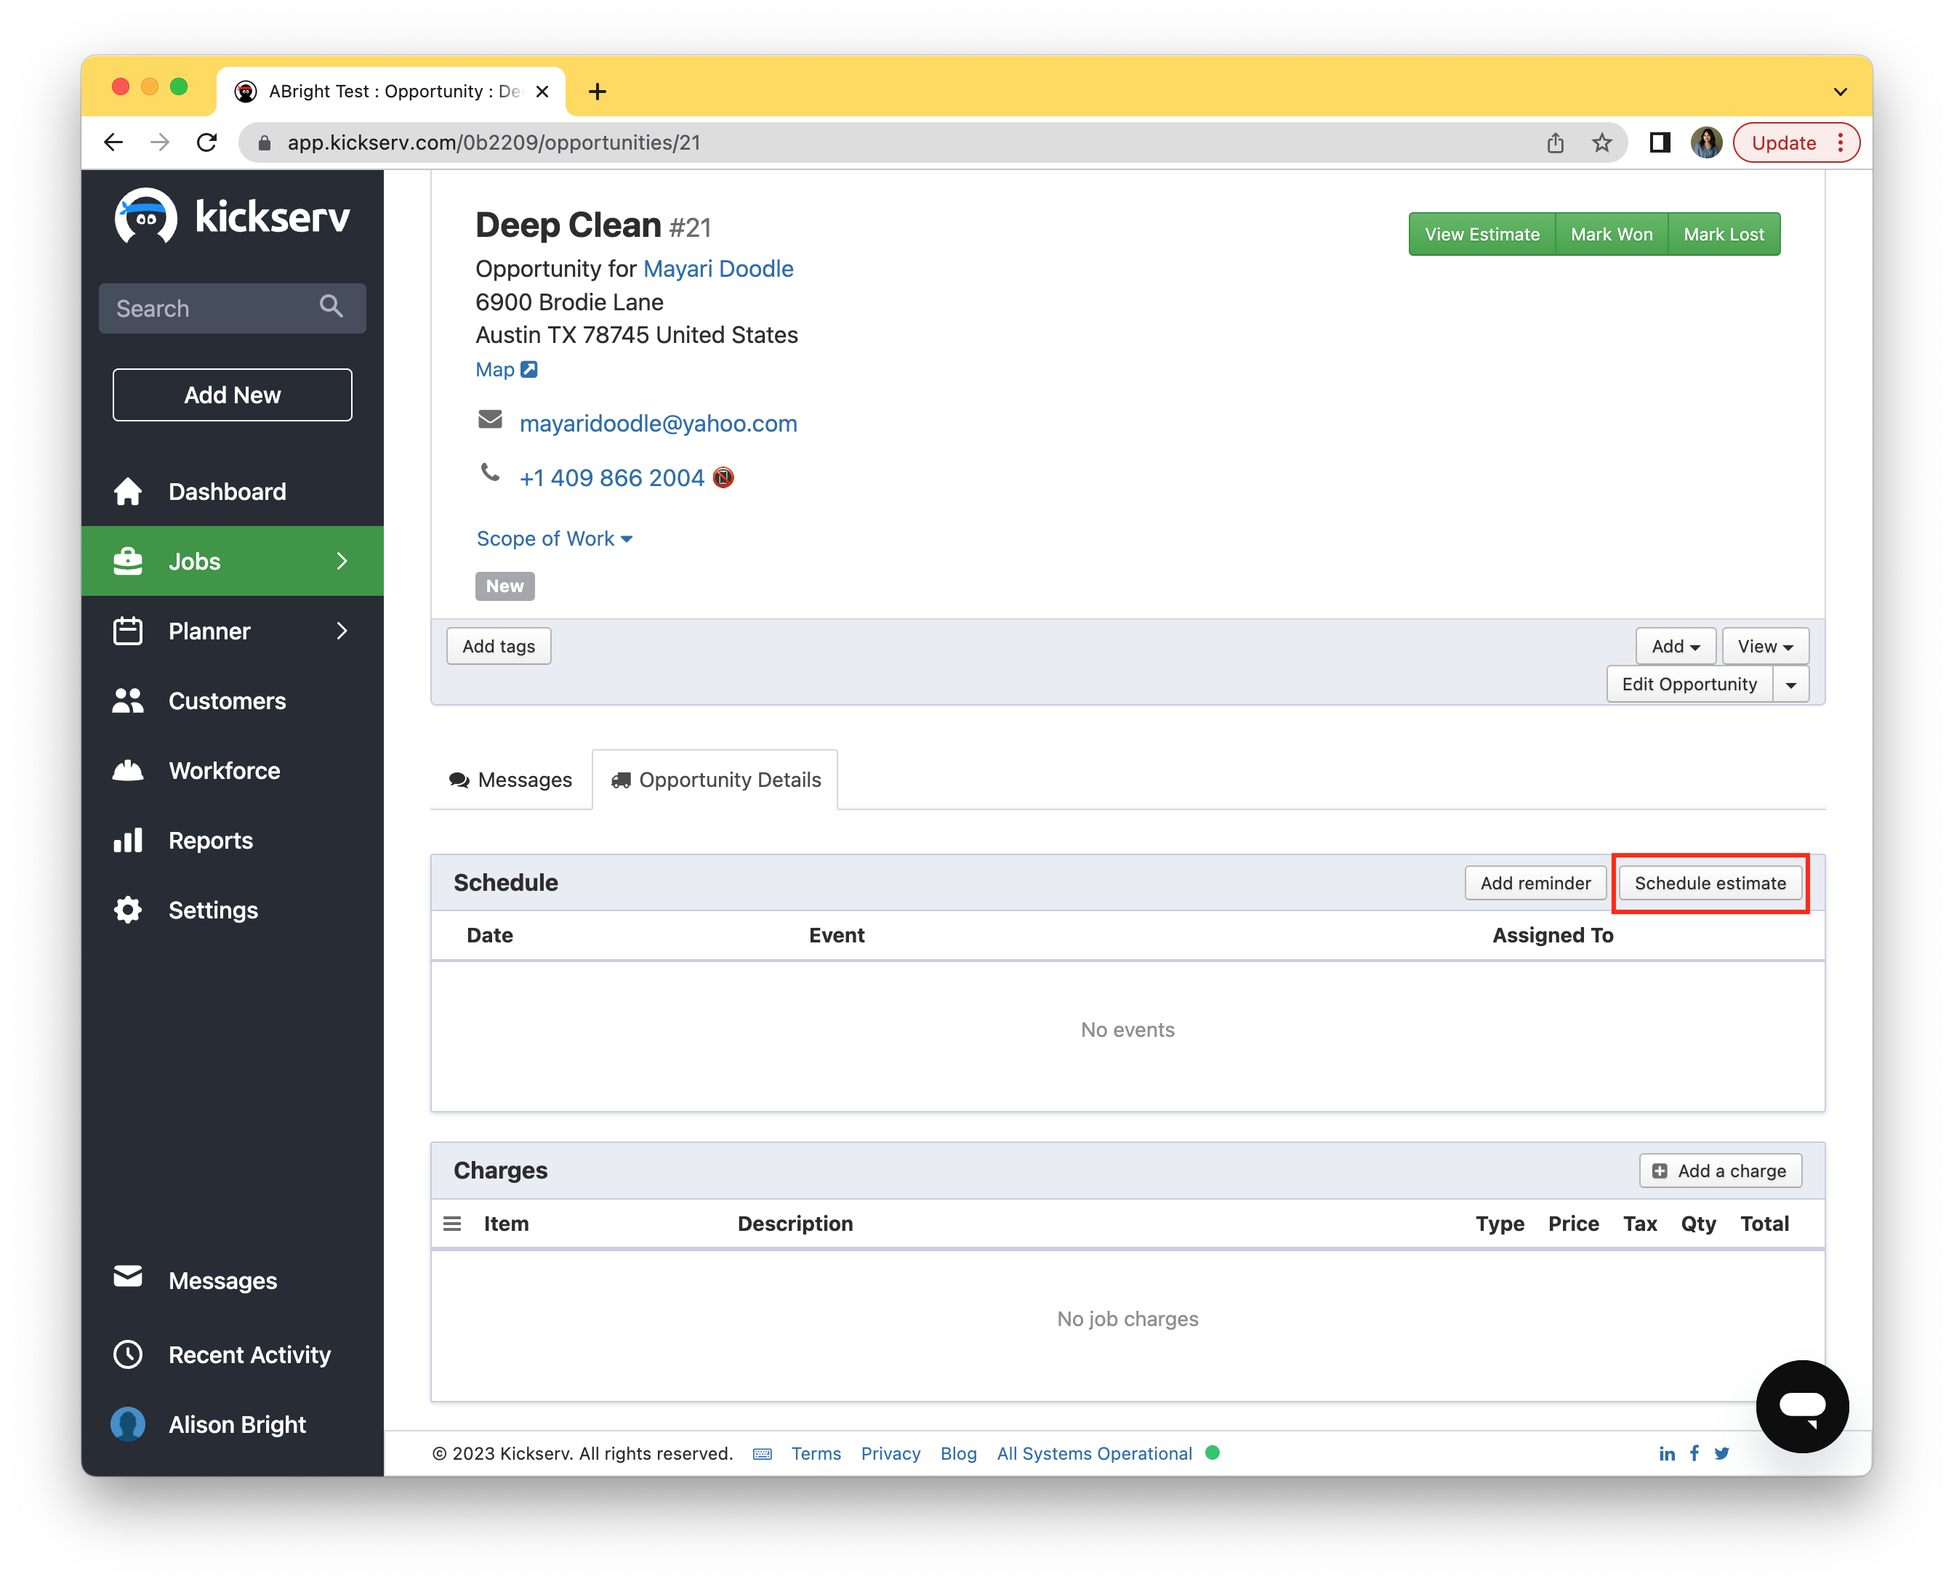The image size is (1954, 1584).
Task: Click the search magnifier icon
Action: point(331,307)
